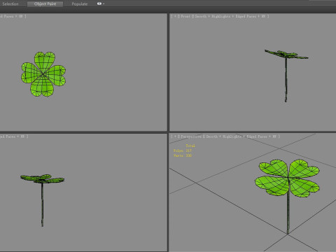Image resolution: width=336 pixels, height=252 pixels.
Task: Click the Perspective viewport view name label
Action: click(x=191, y=136)
